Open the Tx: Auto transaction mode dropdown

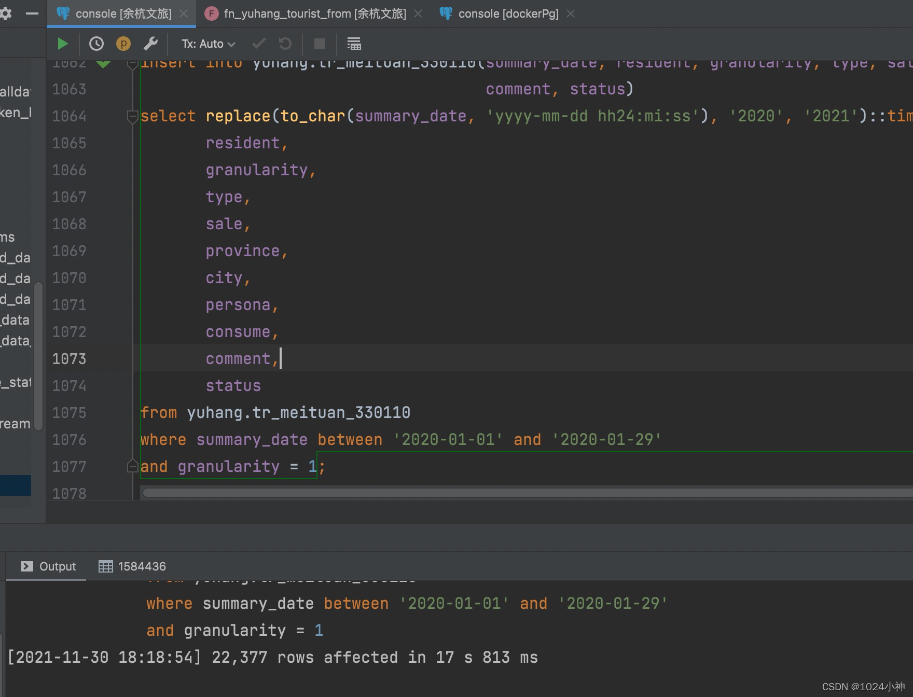pyautogui.click(x=206, y=44)
